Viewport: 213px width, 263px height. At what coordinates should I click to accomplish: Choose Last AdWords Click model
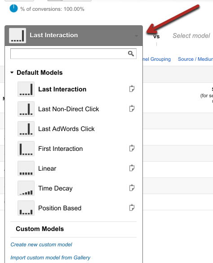[67, 129]
